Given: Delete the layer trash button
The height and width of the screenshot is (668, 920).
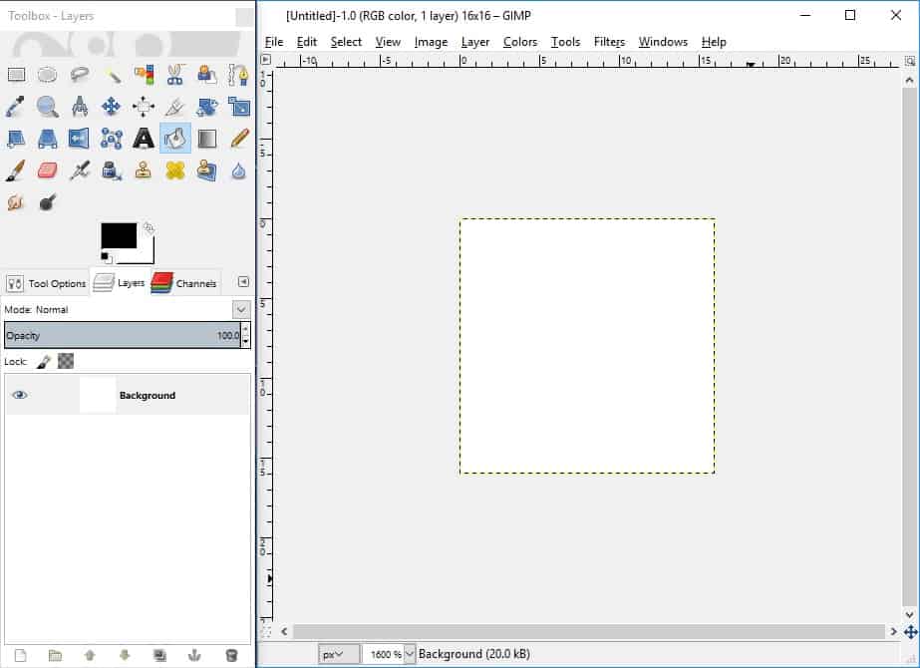Looking at the screenshot, I should (232, 655).
